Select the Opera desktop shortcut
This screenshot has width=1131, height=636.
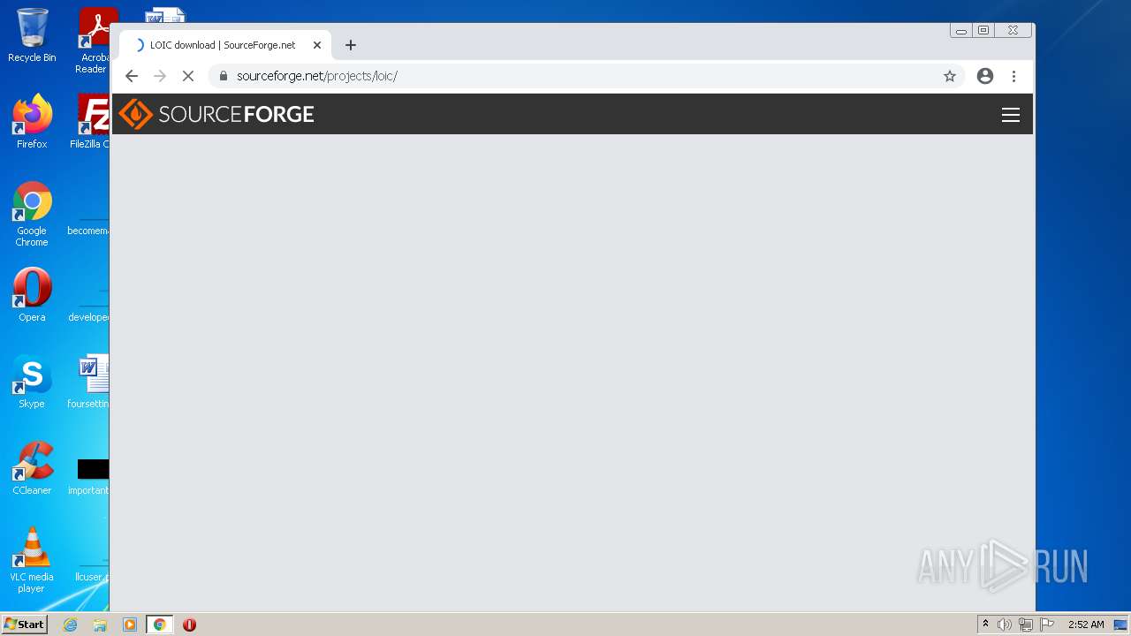32,295
